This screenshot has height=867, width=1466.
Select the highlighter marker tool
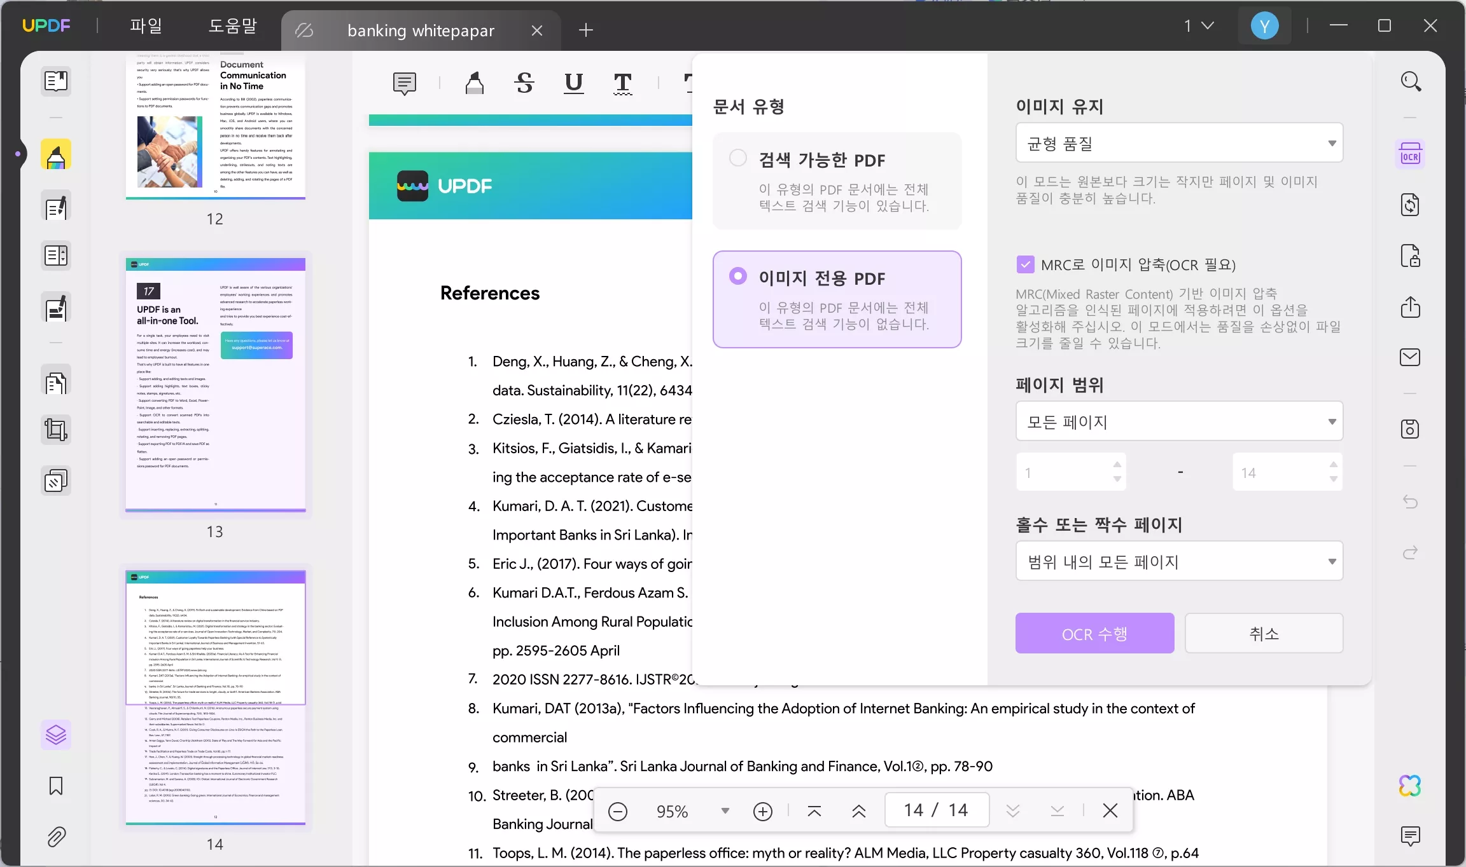pos(474,83)
